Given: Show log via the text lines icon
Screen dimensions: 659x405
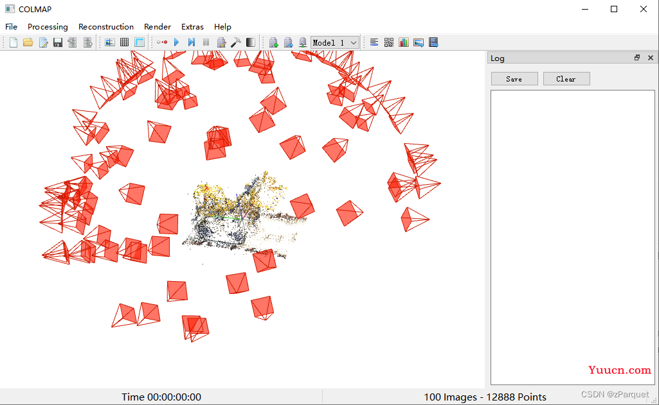Looking at the screenshot, I should coord(374,42).
